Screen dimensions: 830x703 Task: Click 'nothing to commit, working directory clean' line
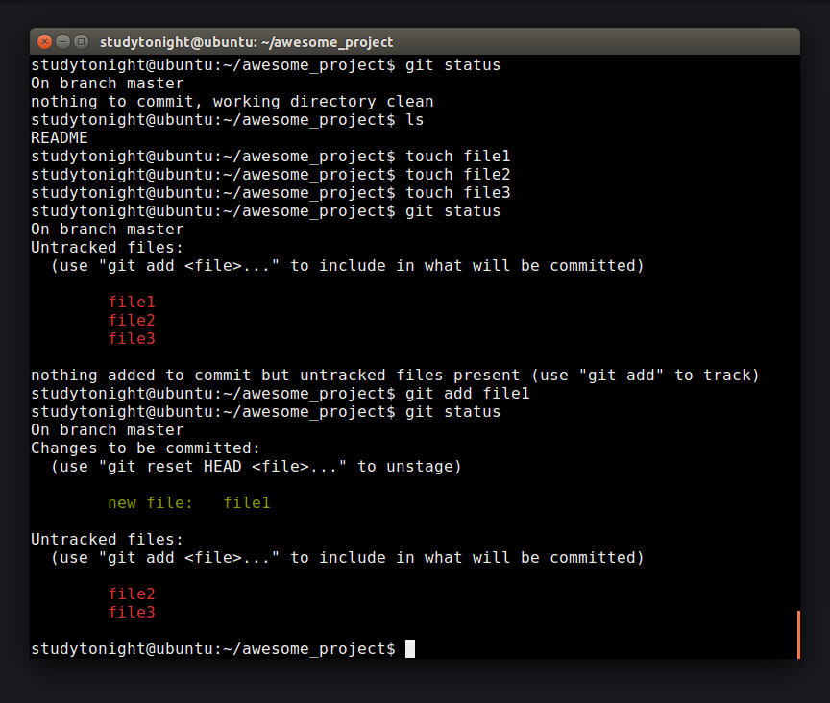pos(232,102)
